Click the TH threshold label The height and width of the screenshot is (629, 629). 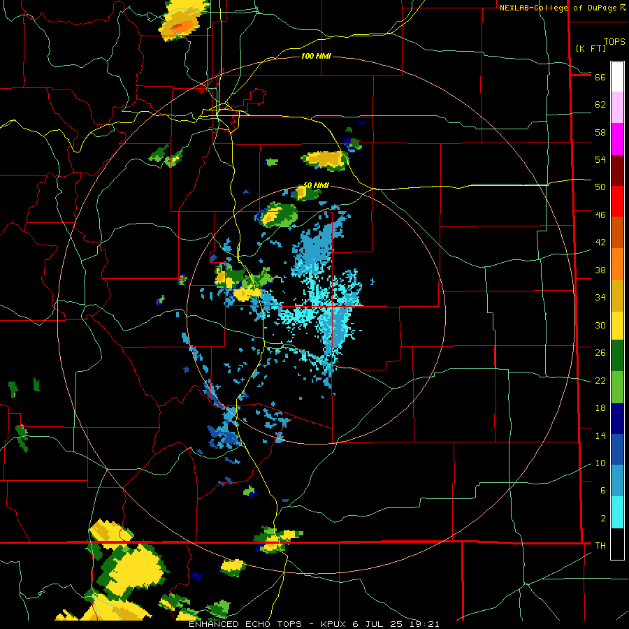click(x=600, y=546)
